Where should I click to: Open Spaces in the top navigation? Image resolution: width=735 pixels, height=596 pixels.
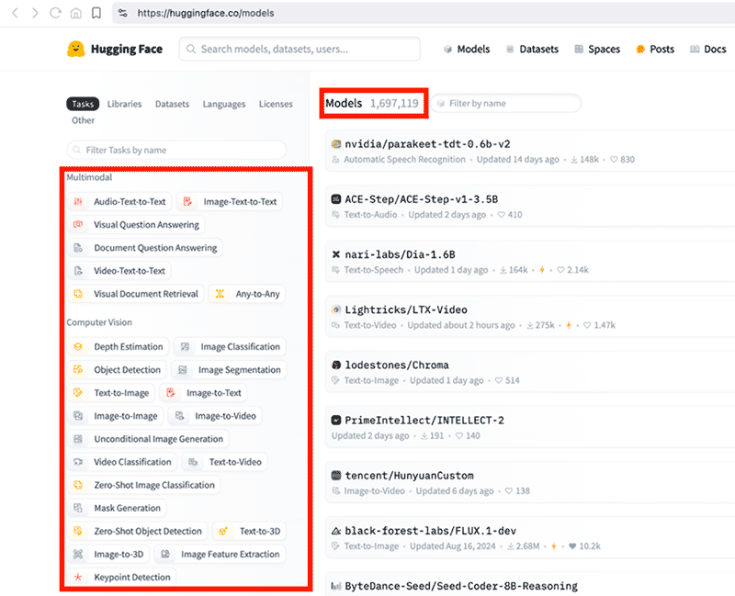click(x=598, y=49)
